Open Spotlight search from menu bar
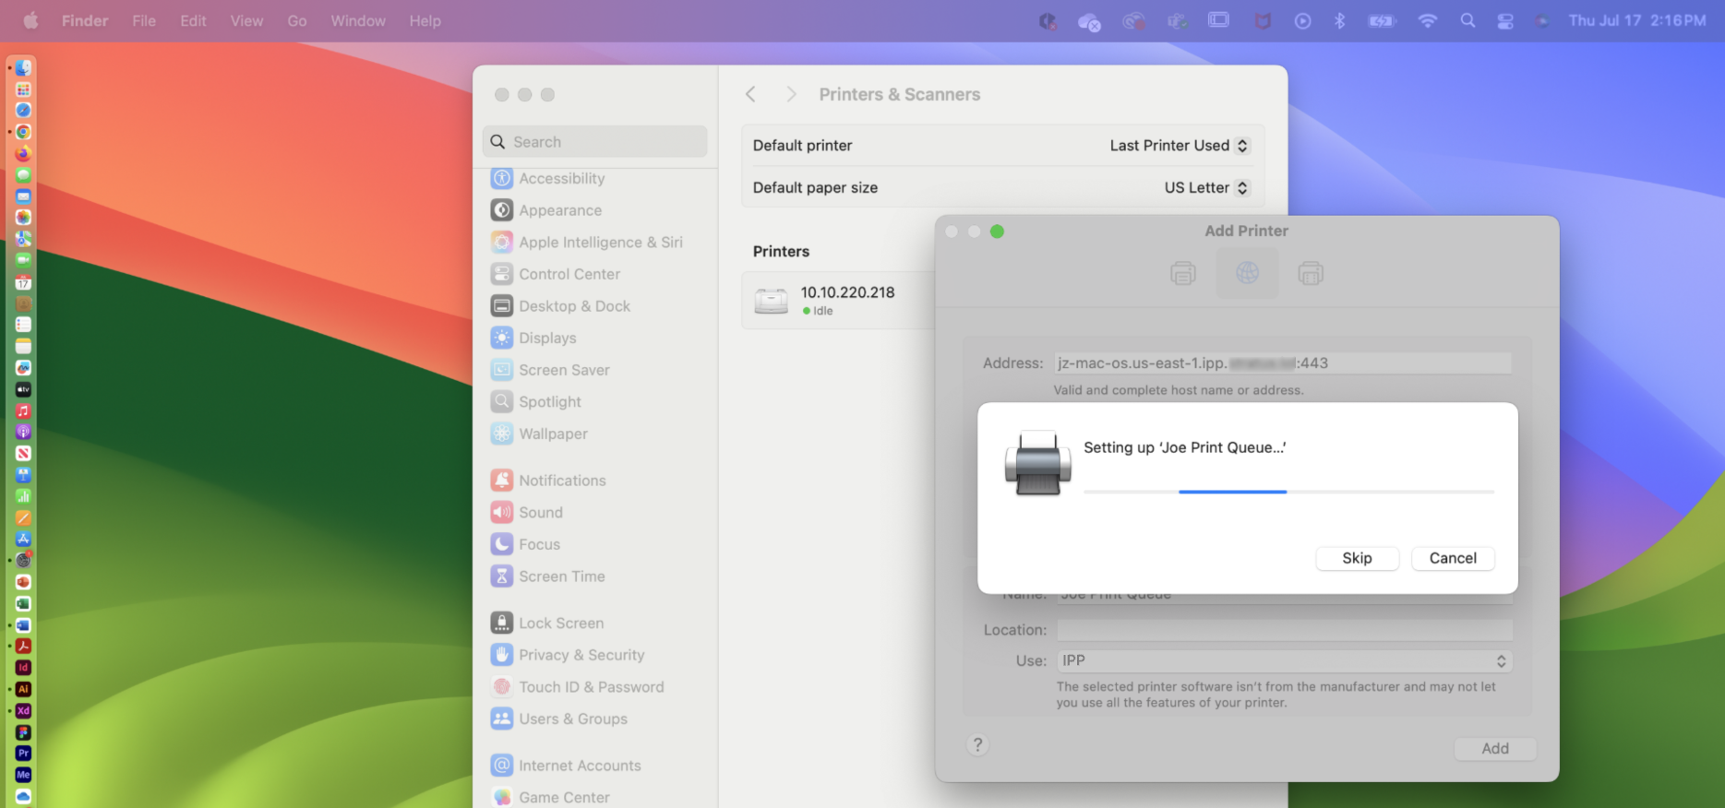The height and width of the screenshot is (808, 1725). [x=1467, y=20]
